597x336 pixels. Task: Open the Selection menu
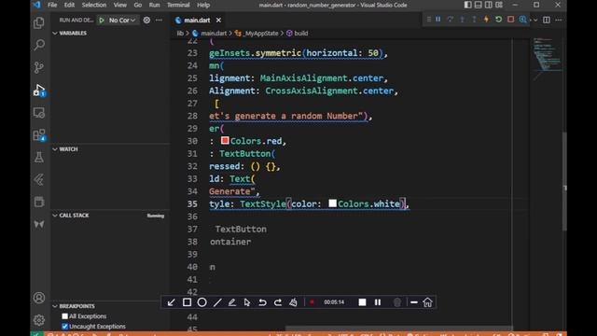[94, 5]
